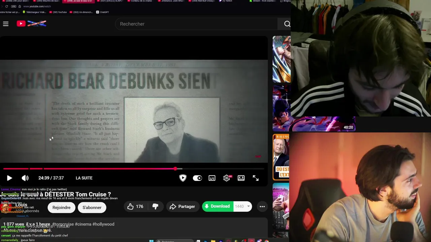Open File Explorer from the taskbar
Viewport: 431px width, 242px height.
click(213, 241)
